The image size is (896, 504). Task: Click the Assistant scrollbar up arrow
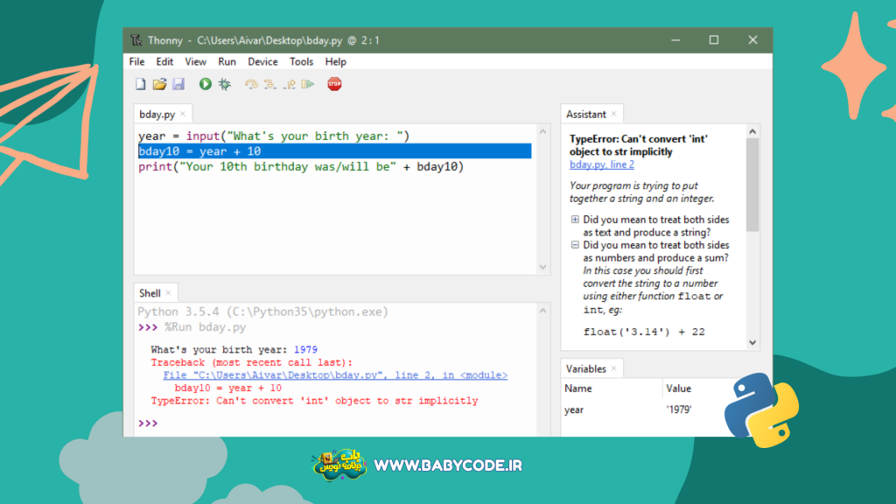(752, 131)
